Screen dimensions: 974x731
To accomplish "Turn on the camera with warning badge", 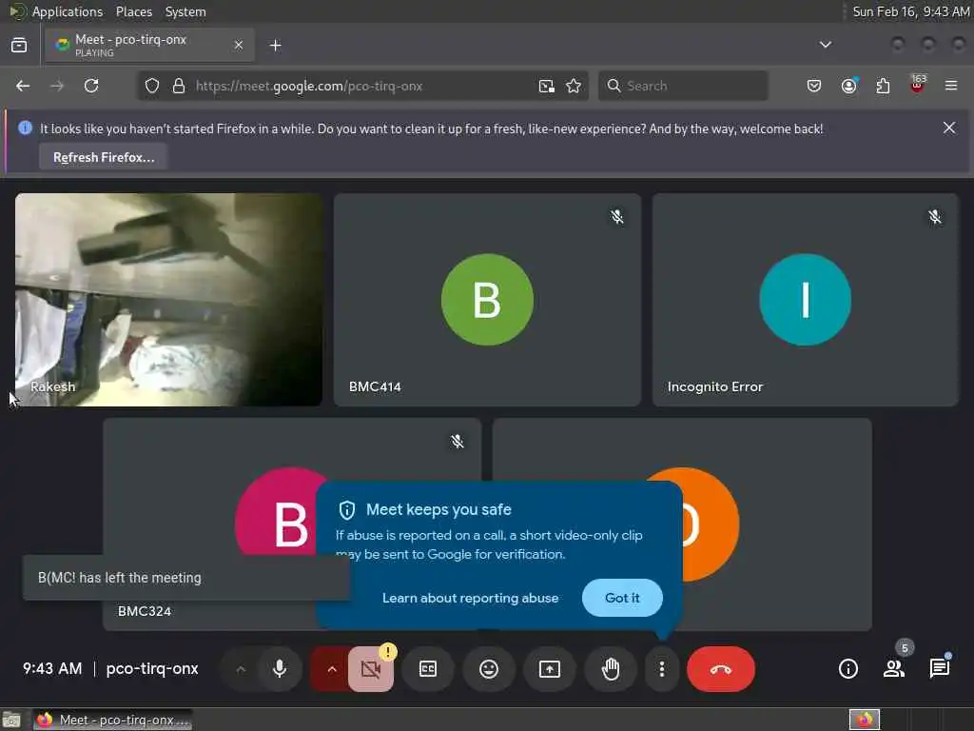I will click(x=371, y=669).
